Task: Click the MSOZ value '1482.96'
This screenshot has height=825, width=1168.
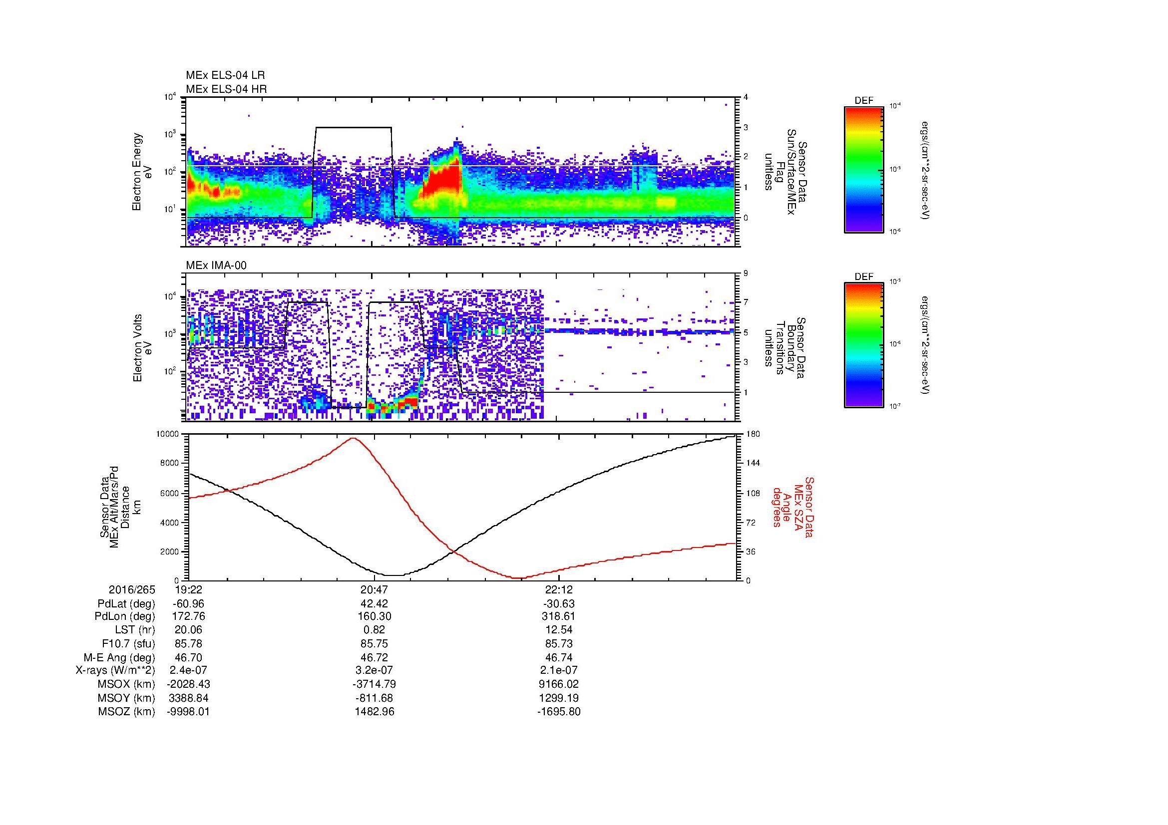Action: [375, 712]
